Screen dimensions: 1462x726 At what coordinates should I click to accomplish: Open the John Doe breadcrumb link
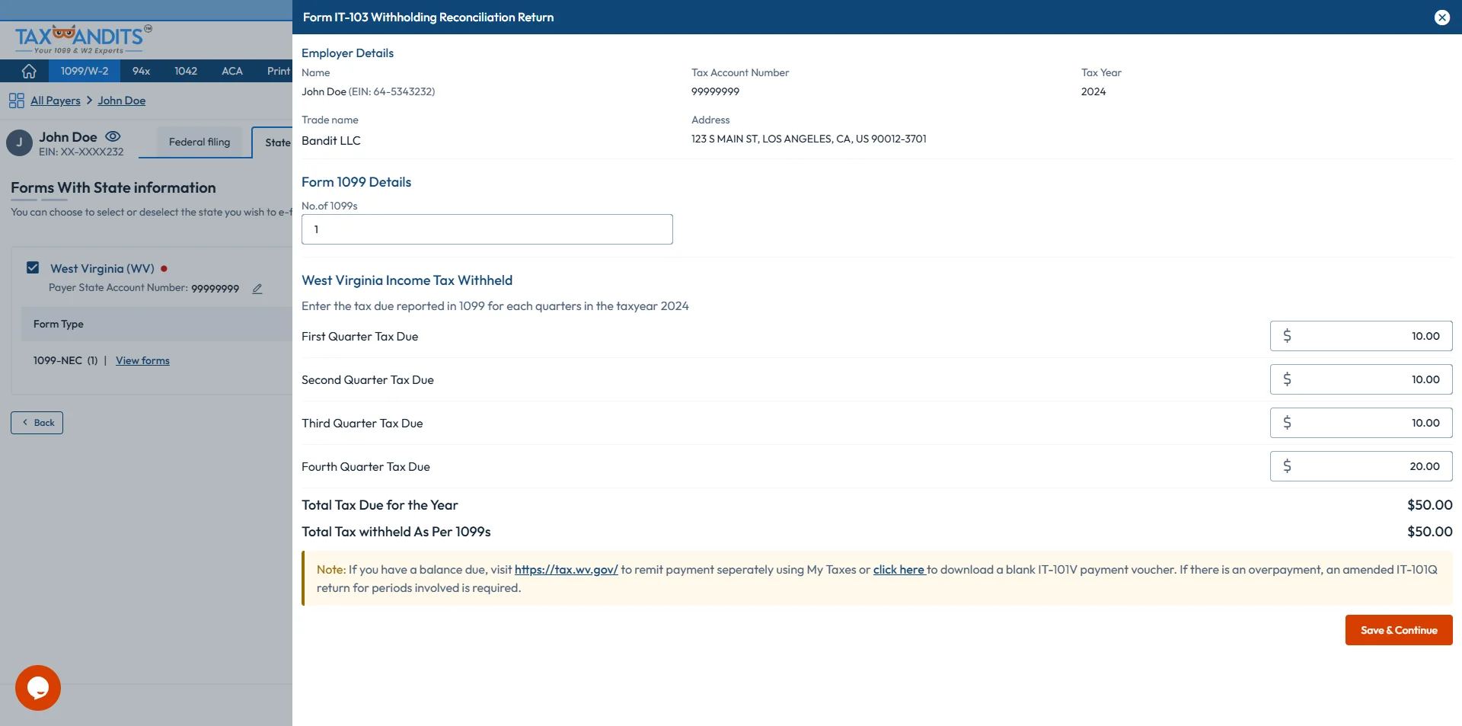tap(121, 101)
